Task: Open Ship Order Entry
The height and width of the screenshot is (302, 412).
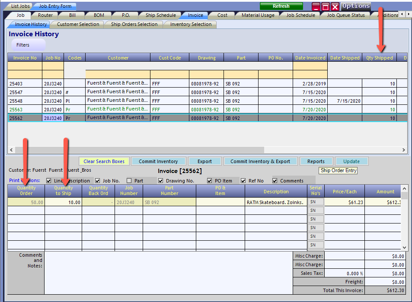Action: [x=339, y=170]
